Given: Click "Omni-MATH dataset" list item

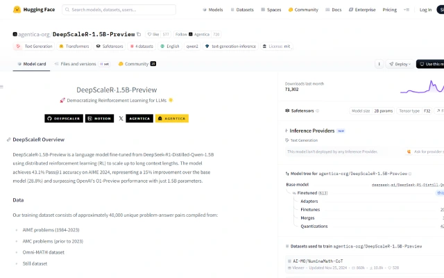Looking at the screenshot, I should 43,252.
